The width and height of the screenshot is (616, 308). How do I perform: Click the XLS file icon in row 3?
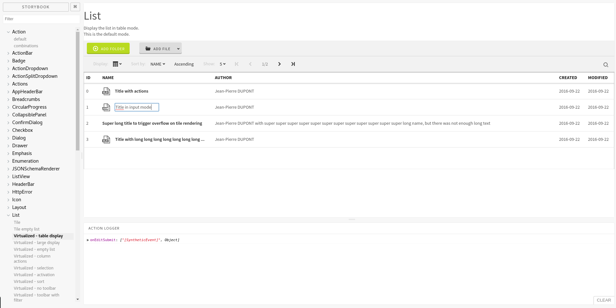tap(106, 140)
